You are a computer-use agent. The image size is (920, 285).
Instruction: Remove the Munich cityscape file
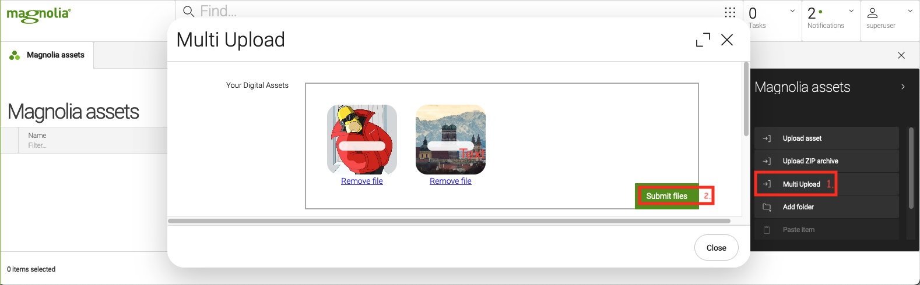(x=451, y=181)
